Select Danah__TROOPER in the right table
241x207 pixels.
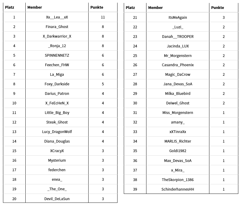tap(178, 37)
